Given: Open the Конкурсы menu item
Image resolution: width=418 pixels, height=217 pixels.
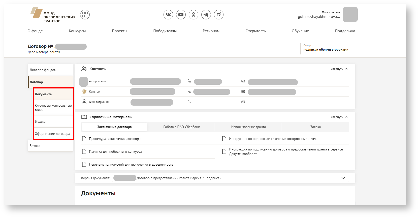Looking at the screenshot, I should click(x=77, y=31).
